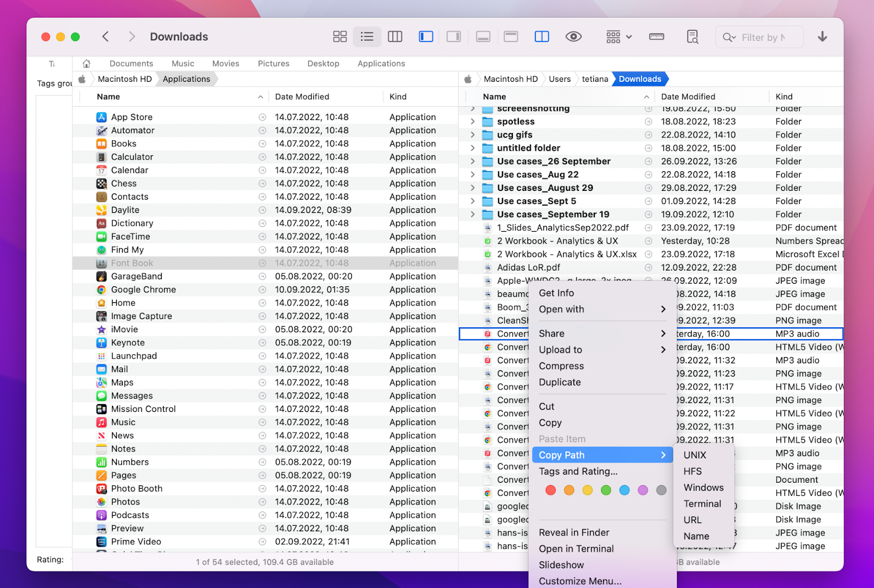Toggle the bottom panel

point(483,37)
